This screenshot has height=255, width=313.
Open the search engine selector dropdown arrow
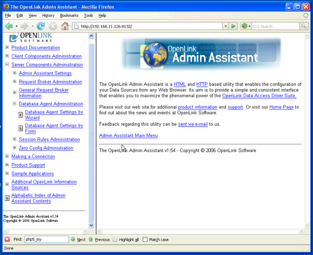click(249, 26)
